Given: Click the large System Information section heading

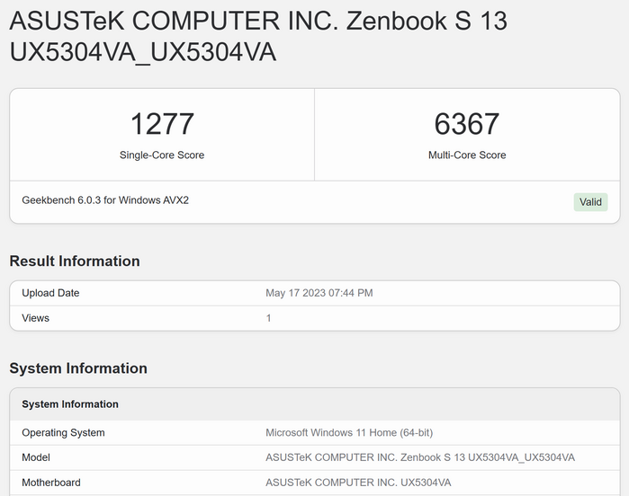Looking at the screenshot, I should (x=78, y=368).
